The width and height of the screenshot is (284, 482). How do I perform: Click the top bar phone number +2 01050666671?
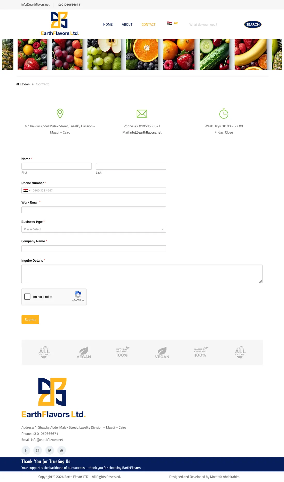[x=69, y=5]
